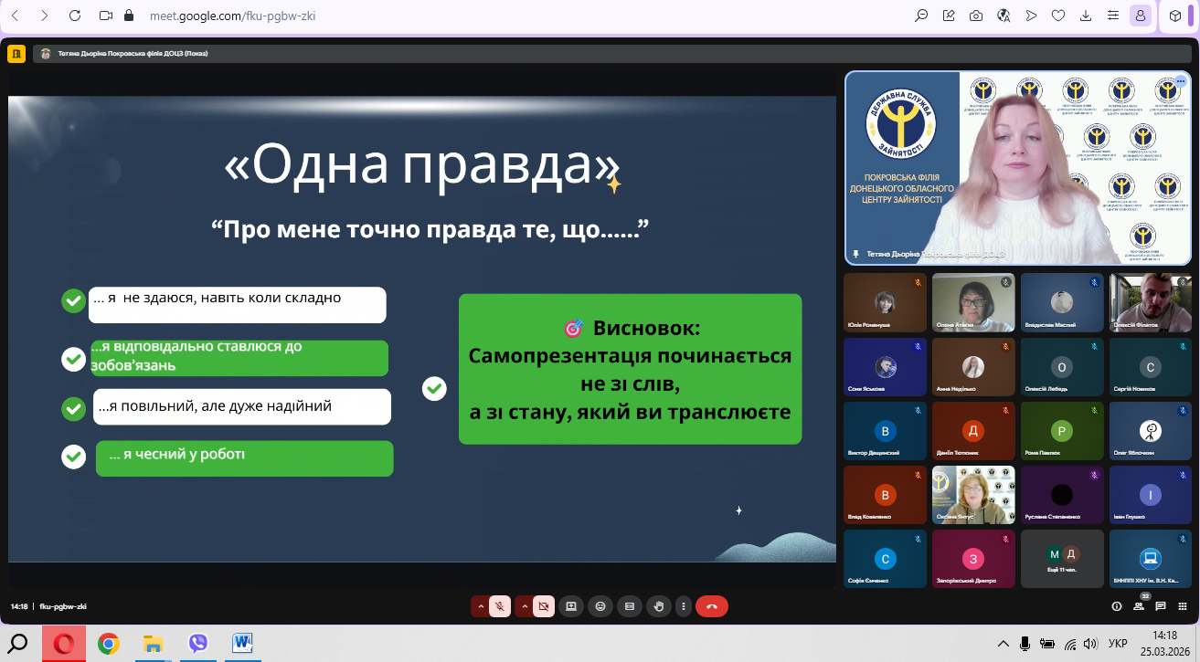This screenshot has height=662, width=1200.
Task: Toggle the muted microphone button
Action: pyautogui.click(x=500, y=606)
